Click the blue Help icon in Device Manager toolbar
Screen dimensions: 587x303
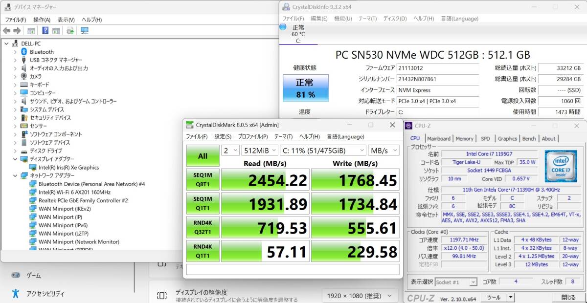tap(45, 31)
